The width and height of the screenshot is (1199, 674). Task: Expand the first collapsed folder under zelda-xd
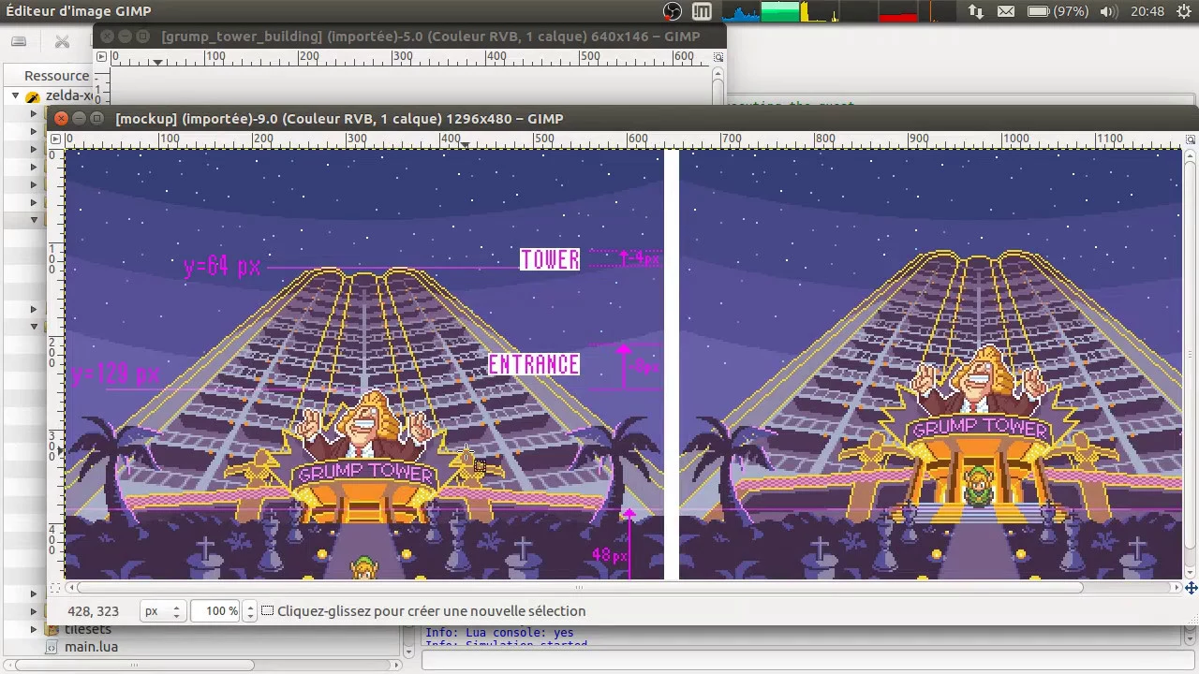tap(35, 113)
